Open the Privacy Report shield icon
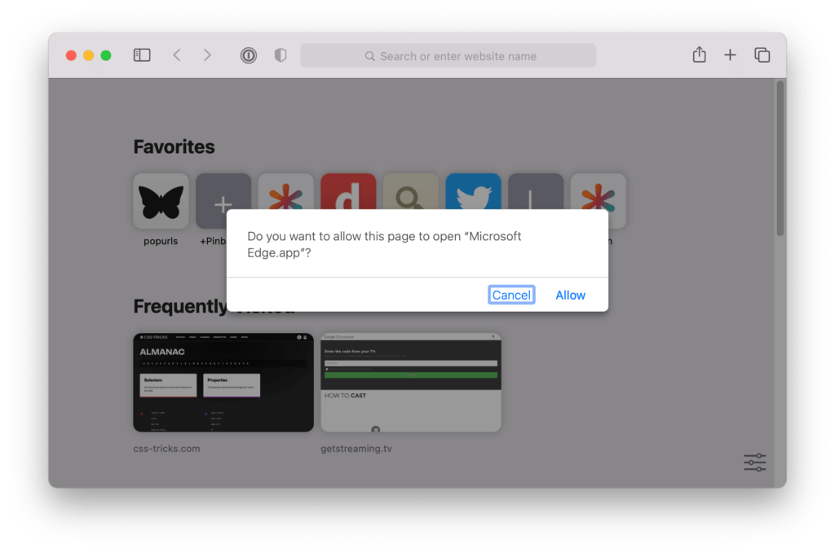The image size is (835, 552). click(x=281, y=55)
